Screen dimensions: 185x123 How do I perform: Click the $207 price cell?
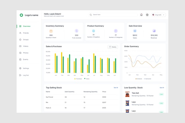[x=104, y=102]
